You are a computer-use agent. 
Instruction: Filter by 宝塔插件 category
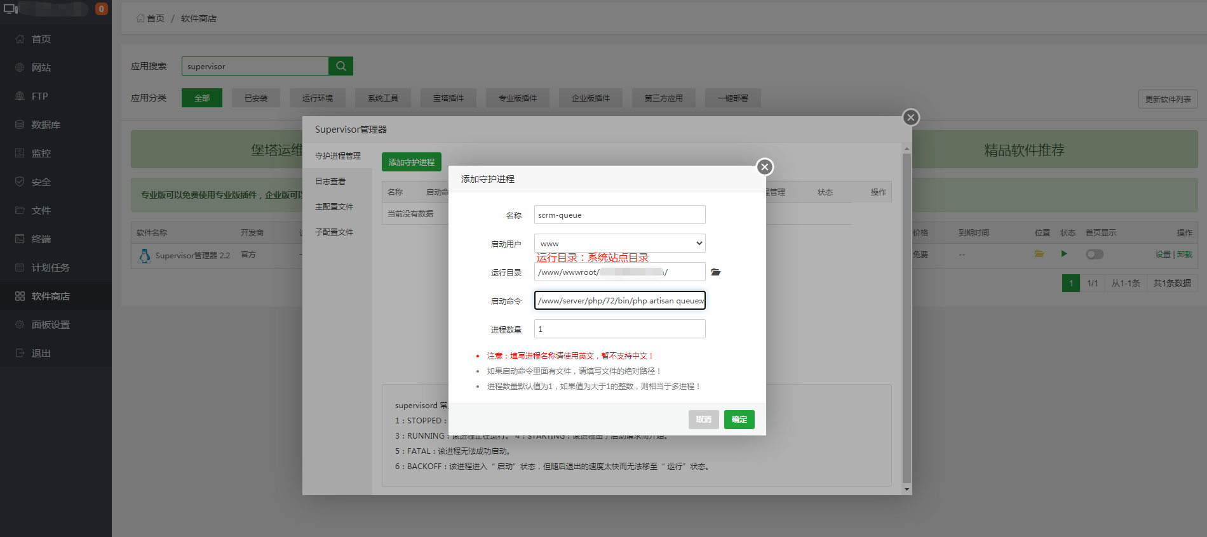[448, 98]
